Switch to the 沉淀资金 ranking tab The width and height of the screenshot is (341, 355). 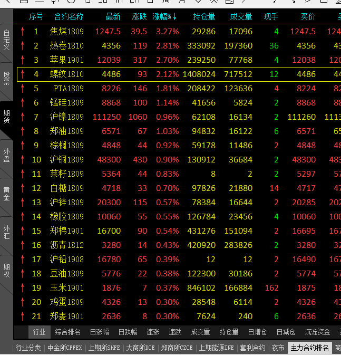(317, 332)
